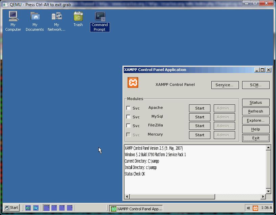Enable the FileZilla Svc checkbox
The image size is (276, 215).
(x=128, y=126)
